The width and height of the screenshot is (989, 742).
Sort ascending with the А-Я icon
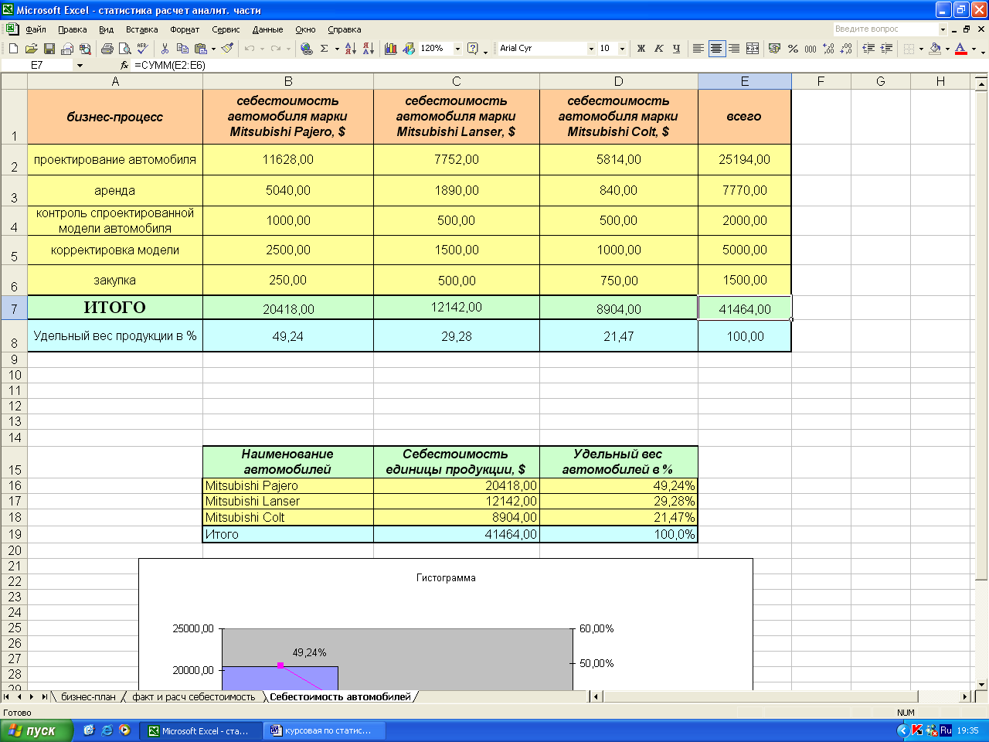351,49
